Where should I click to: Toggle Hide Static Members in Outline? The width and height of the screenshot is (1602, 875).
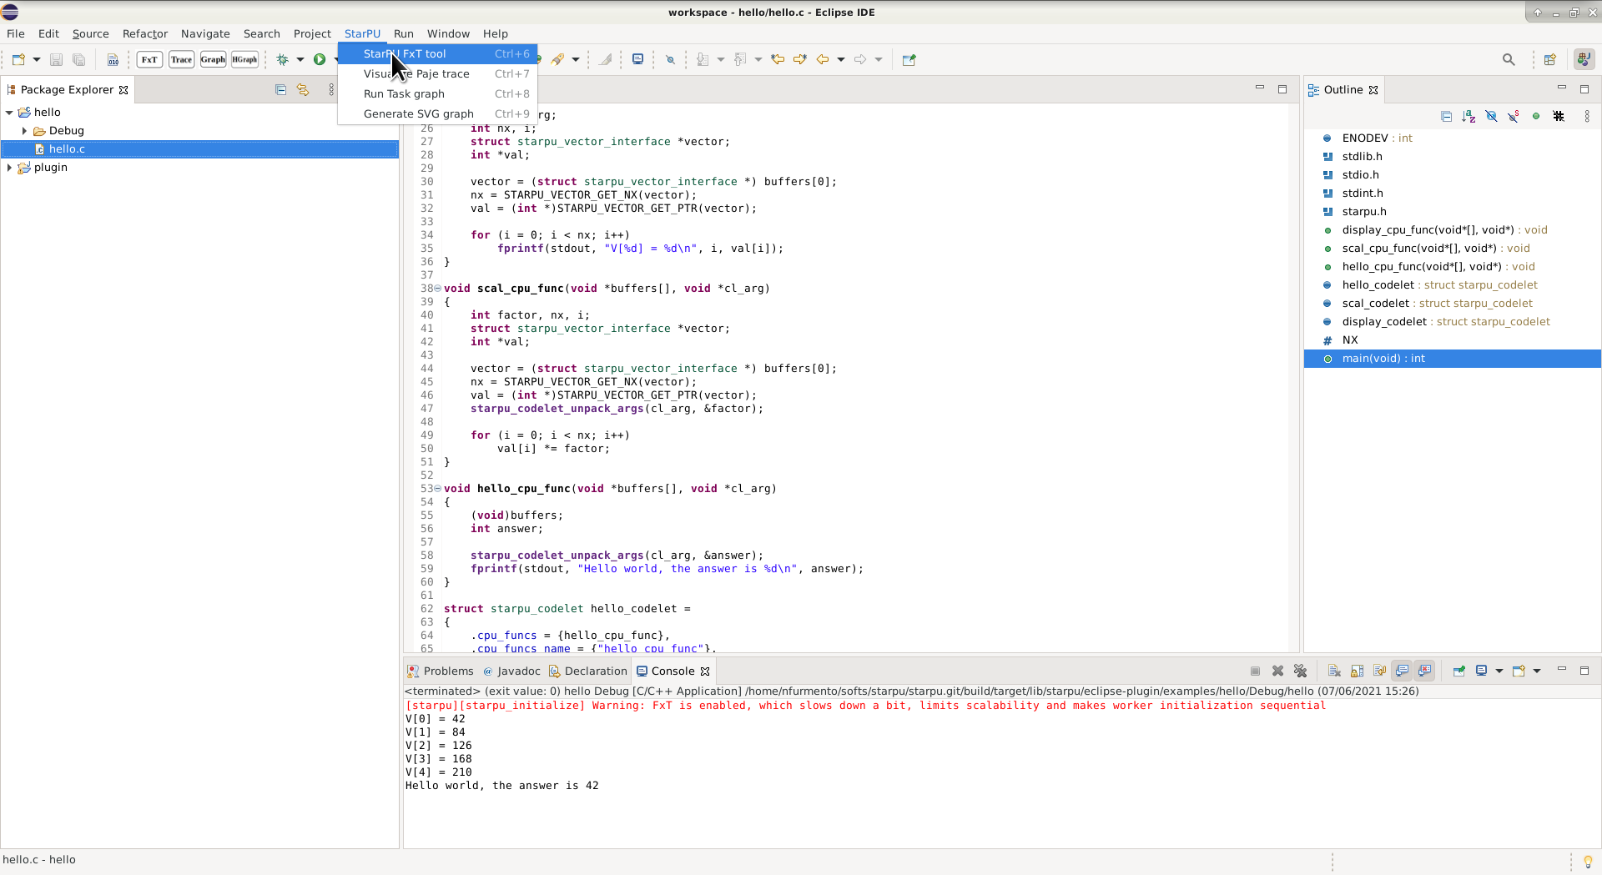[x=1514, y=116]
